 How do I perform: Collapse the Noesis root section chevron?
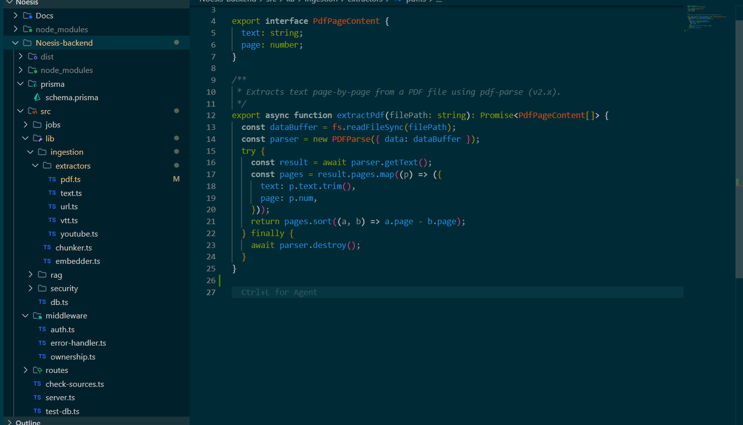click(9, 2)
